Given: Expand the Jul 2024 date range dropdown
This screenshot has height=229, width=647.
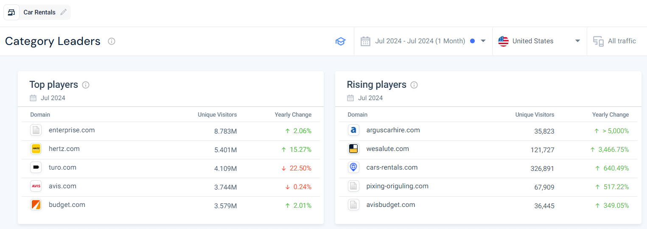Looking at the screenshot, I should point(483,41).
